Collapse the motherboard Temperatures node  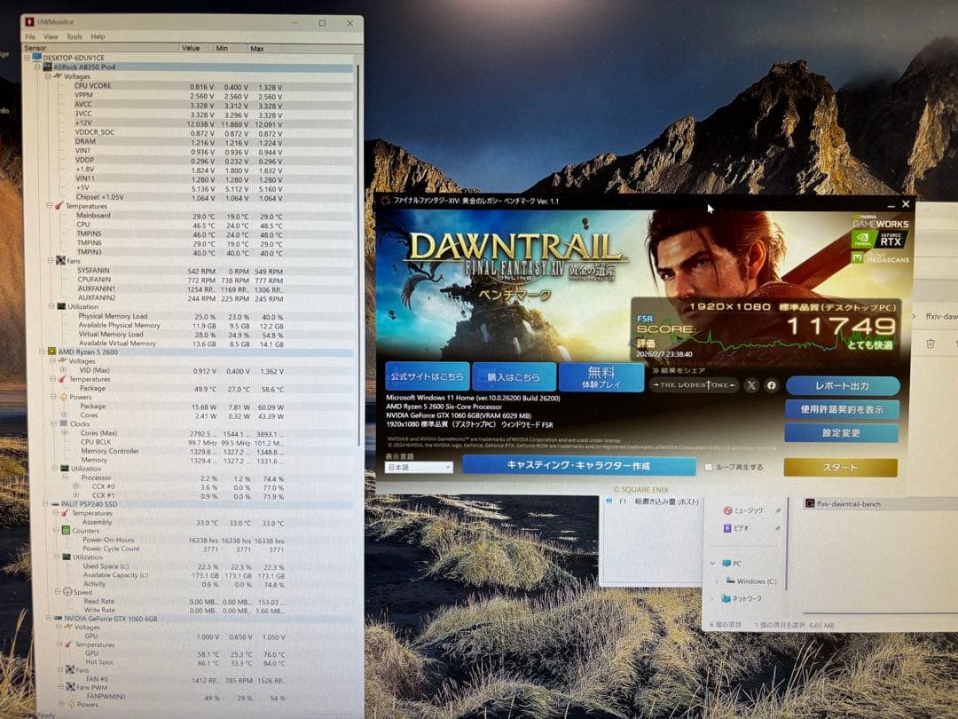coord(49,206)
